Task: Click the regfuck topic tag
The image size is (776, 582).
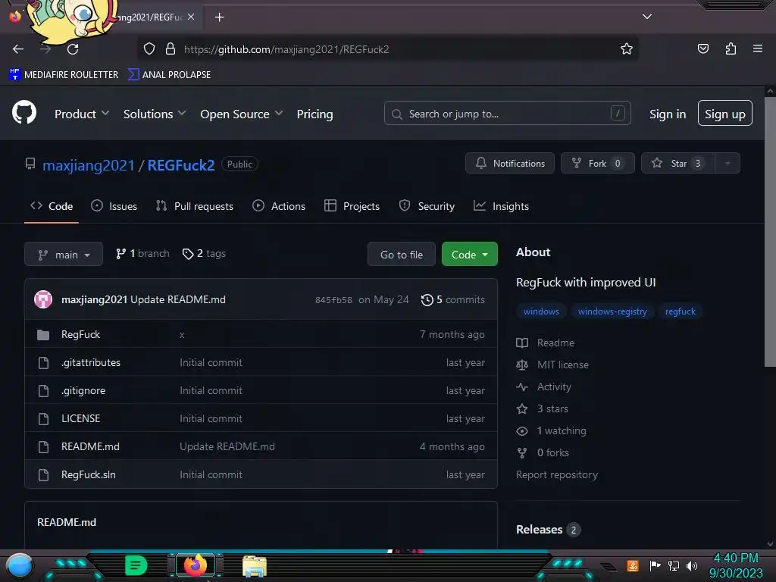Action: [680, 311]
